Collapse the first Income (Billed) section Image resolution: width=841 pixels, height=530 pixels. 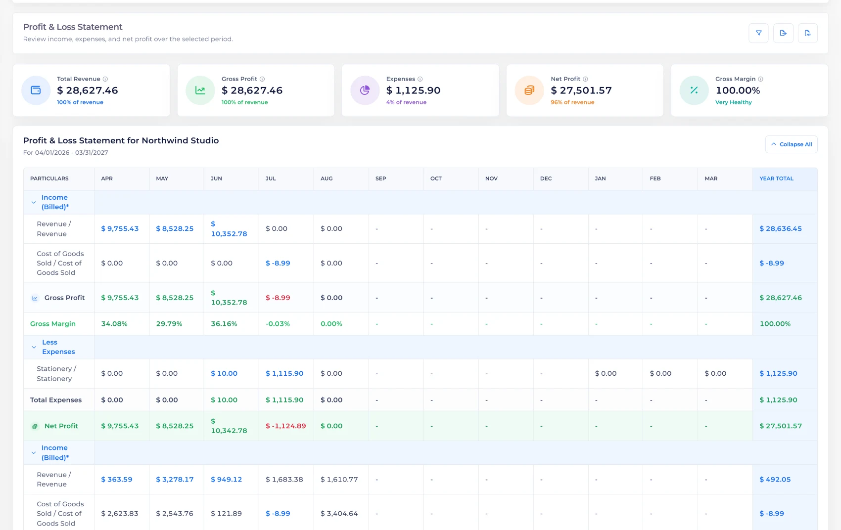click(x=34, y=202)
